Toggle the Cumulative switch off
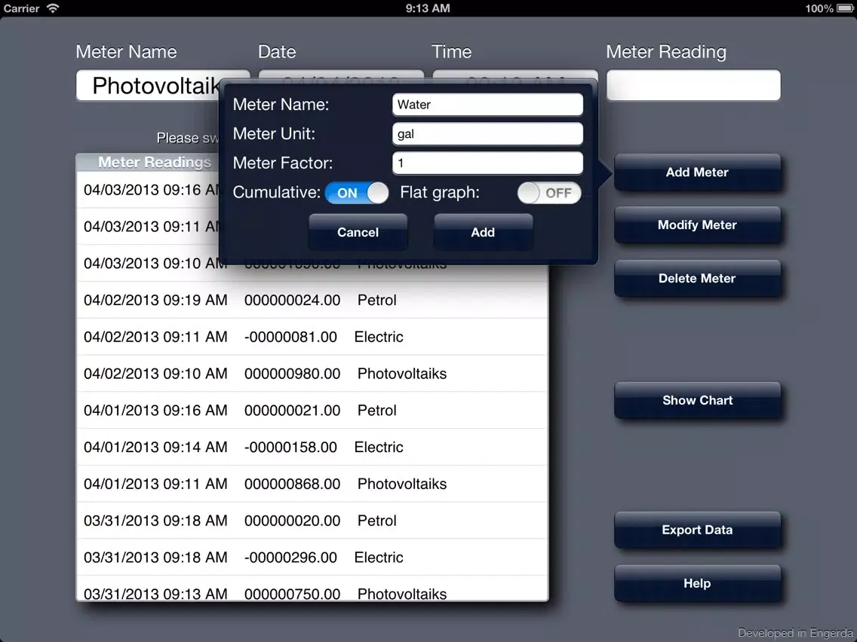 coord(356,193)
